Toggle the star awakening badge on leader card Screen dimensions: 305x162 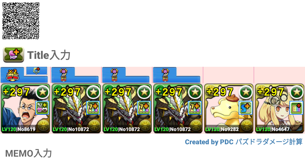pyautogui.click(x=43, y=92)
